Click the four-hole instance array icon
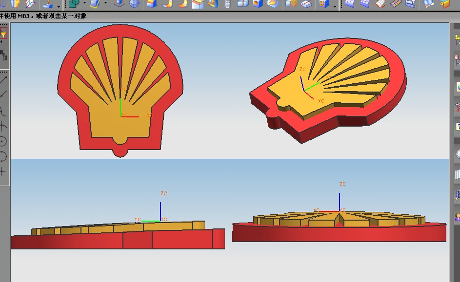Image resolution: width=460 pixels, height=282 pixels. point(324,3)
